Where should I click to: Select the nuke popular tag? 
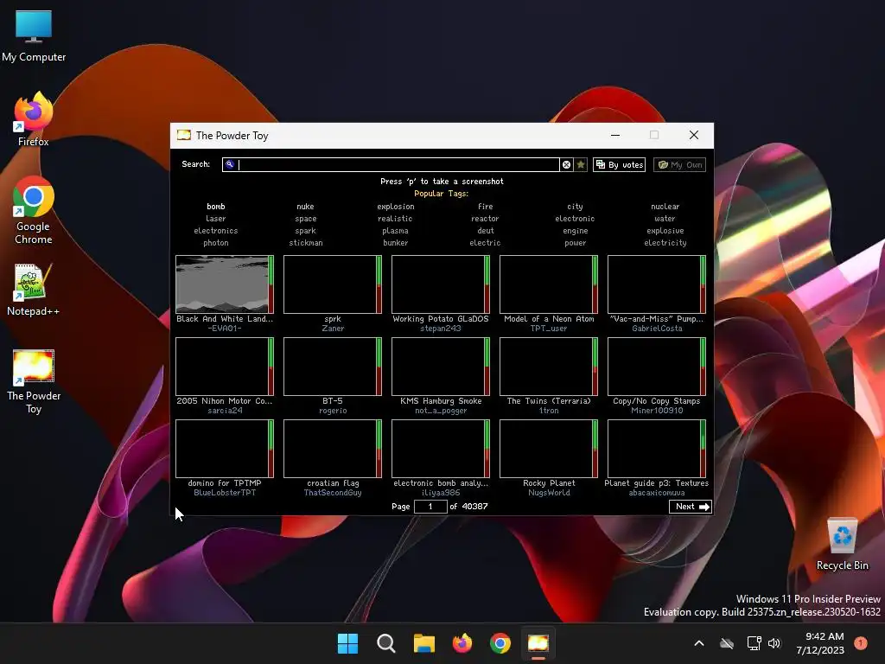pos(305,207)
